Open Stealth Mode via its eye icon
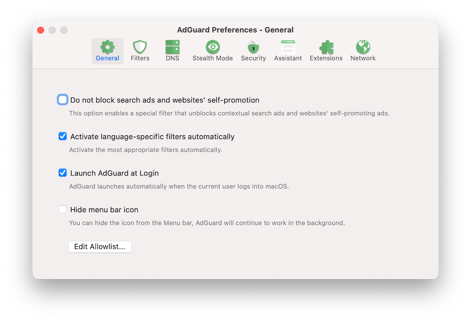This screenshot has height=322, width=471. tap(212, 47)
